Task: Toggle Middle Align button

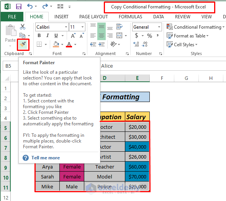Action: tap(102, 27)
